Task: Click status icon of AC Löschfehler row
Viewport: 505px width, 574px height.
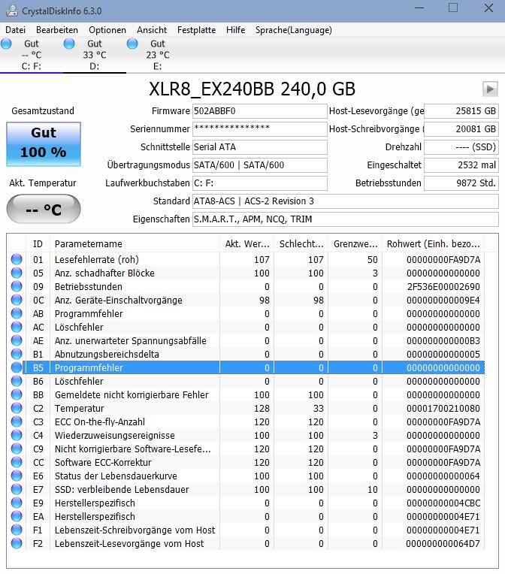Action: pos(17,327)
